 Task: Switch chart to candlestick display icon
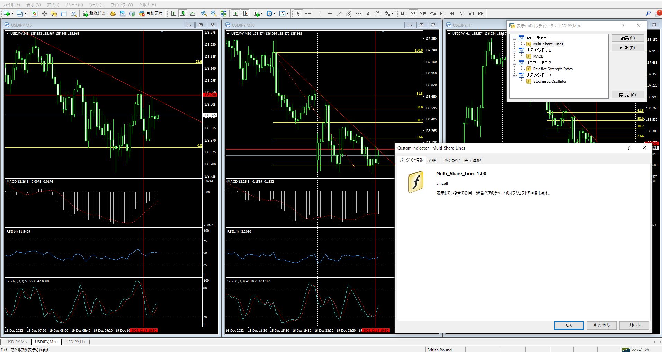point(183,13)
